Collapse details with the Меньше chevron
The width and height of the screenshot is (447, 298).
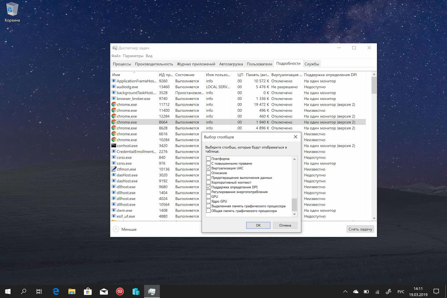pyautogui.click(x=116, y=229)
